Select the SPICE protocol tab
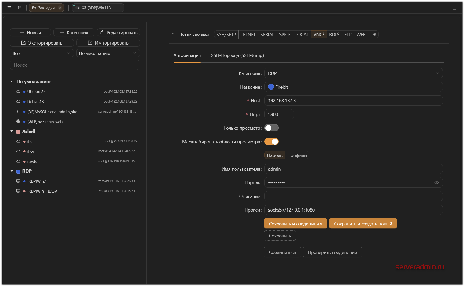Viewport: 464px width, 286px height. [285, 35]
